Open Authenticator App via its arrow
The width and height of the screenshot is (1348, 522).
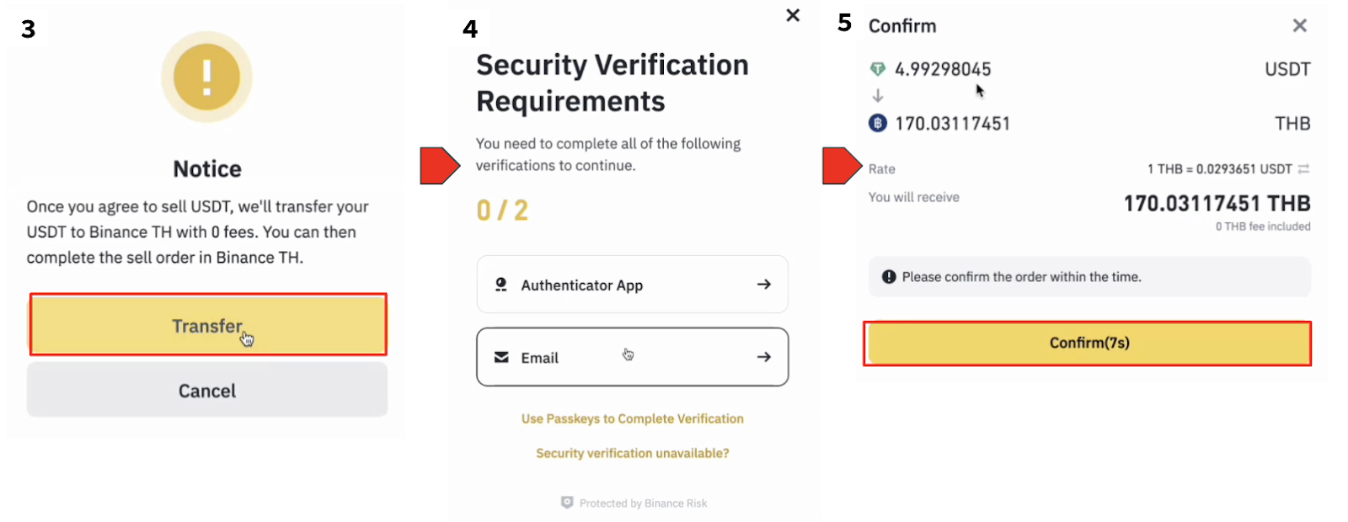pyautogui.click(x=763, y=285)
